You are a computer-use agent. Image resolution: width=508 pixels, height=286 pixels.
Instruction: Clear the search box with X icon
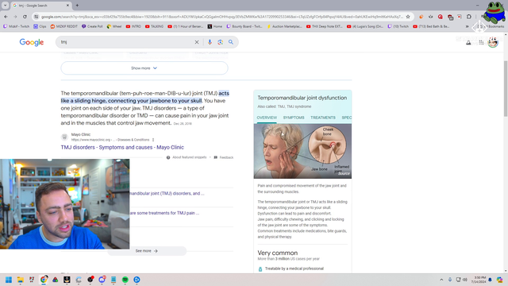[197, 42]
